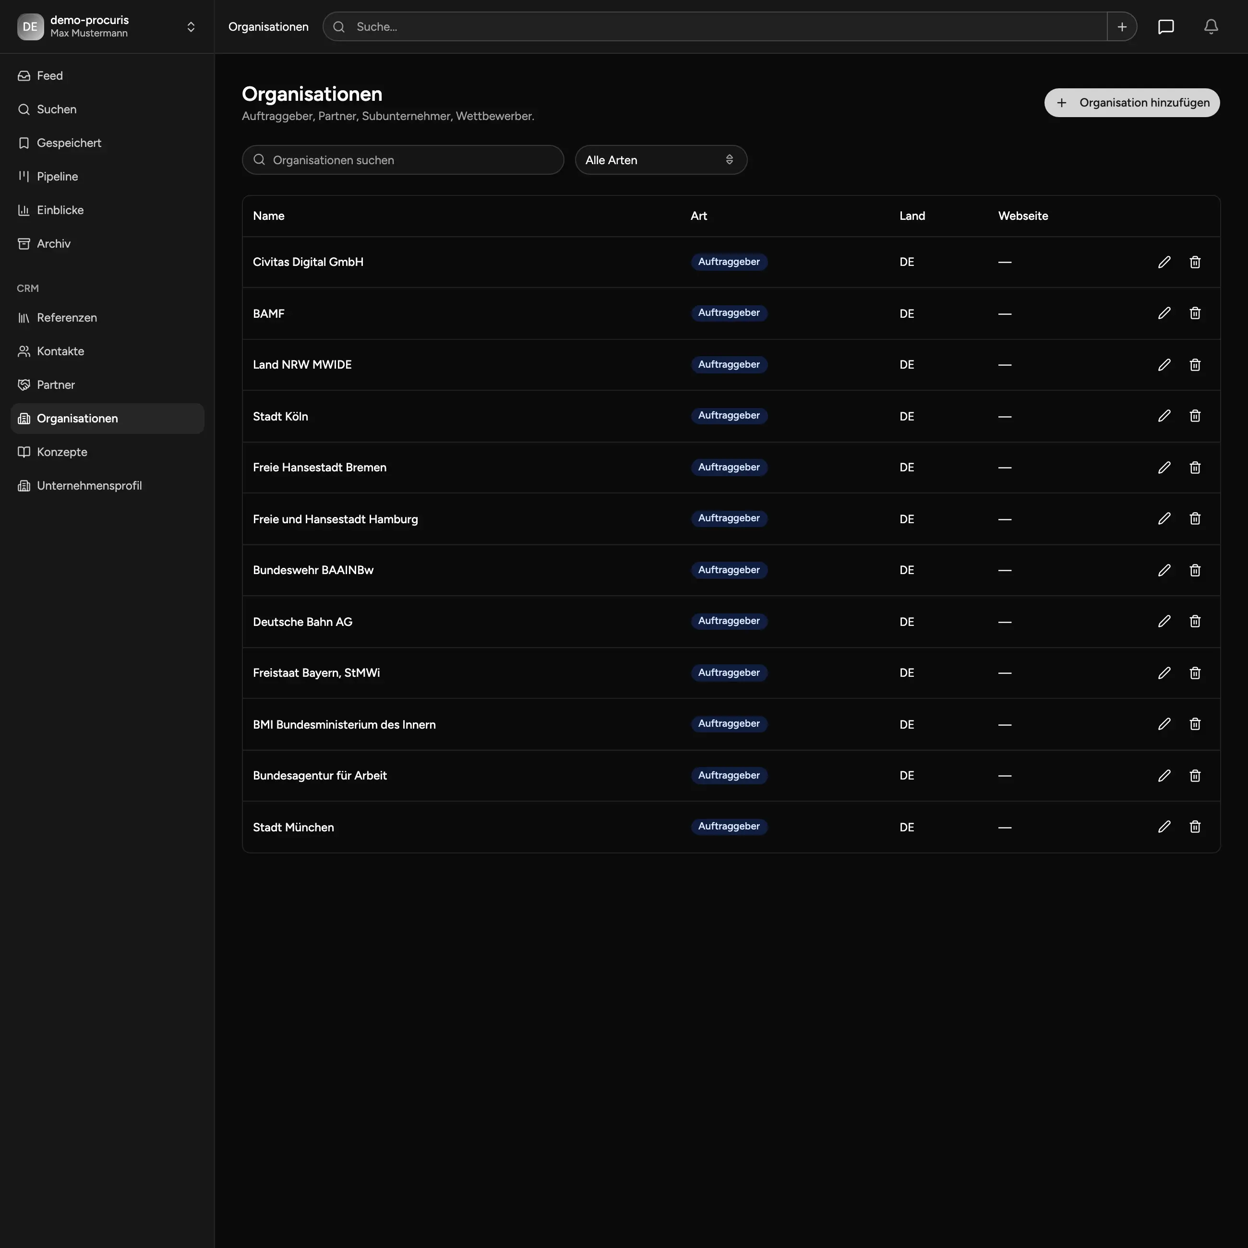Open Suchen in sidebar

coord(107,109)
